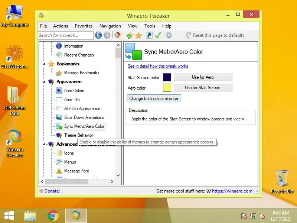Viewport: 297px width, 223px height.
Task: Click the Action Center flag tray icon
Action: (244, 216)
